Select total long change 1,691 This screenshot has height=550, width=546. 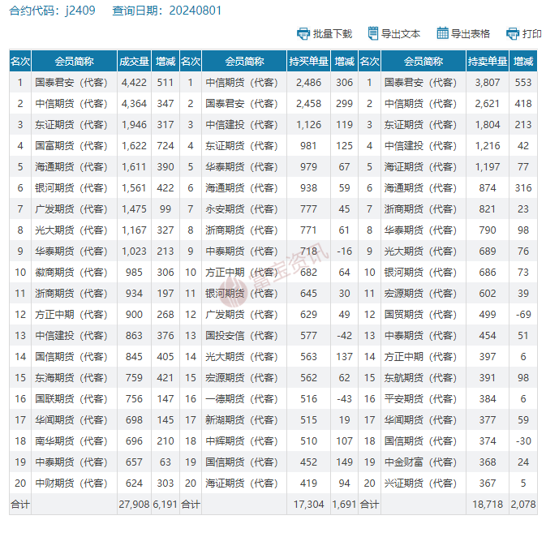pos(344,505)
